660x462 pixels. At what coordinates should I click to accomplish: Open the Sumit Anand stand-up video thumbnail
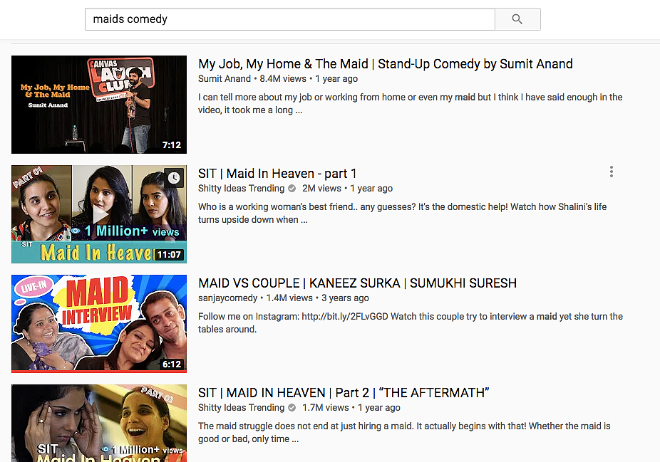(99, 104)
